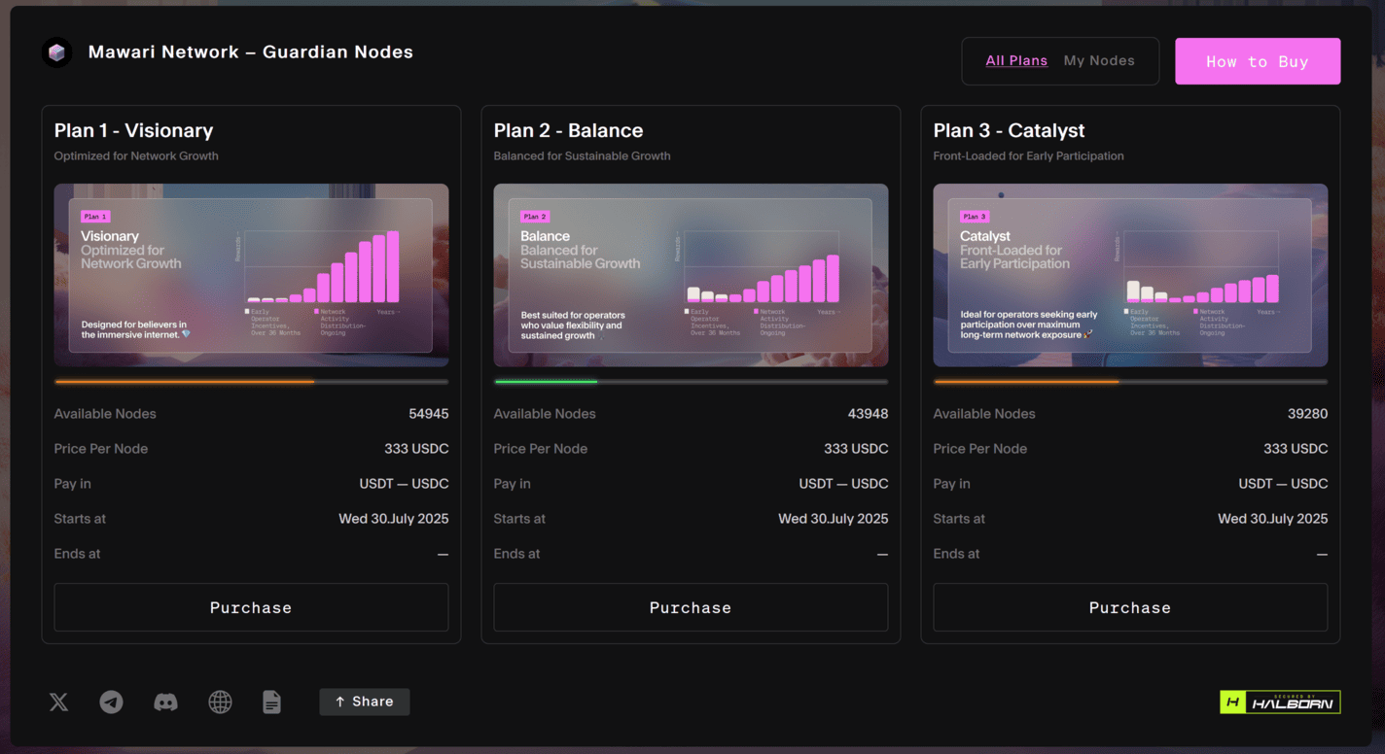Click the Mawari Network cube logo

tap(57, 52)
